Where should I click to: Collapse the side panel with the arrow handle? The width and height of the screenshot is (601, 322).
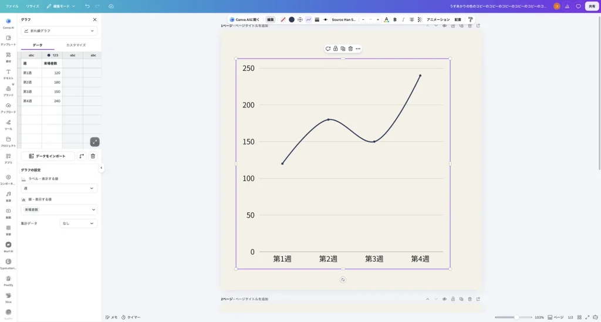[101, 168]
